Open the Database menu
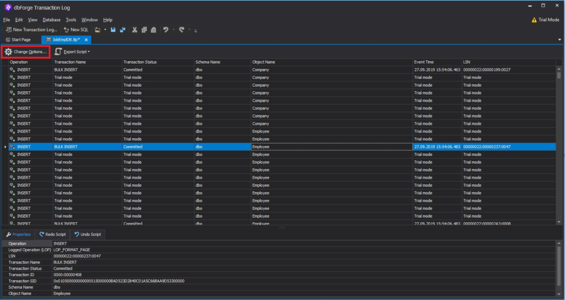 coord(51,20)
